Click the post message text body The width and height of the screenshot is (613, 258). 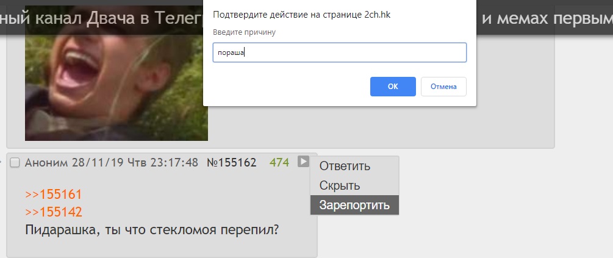(152, 230)
